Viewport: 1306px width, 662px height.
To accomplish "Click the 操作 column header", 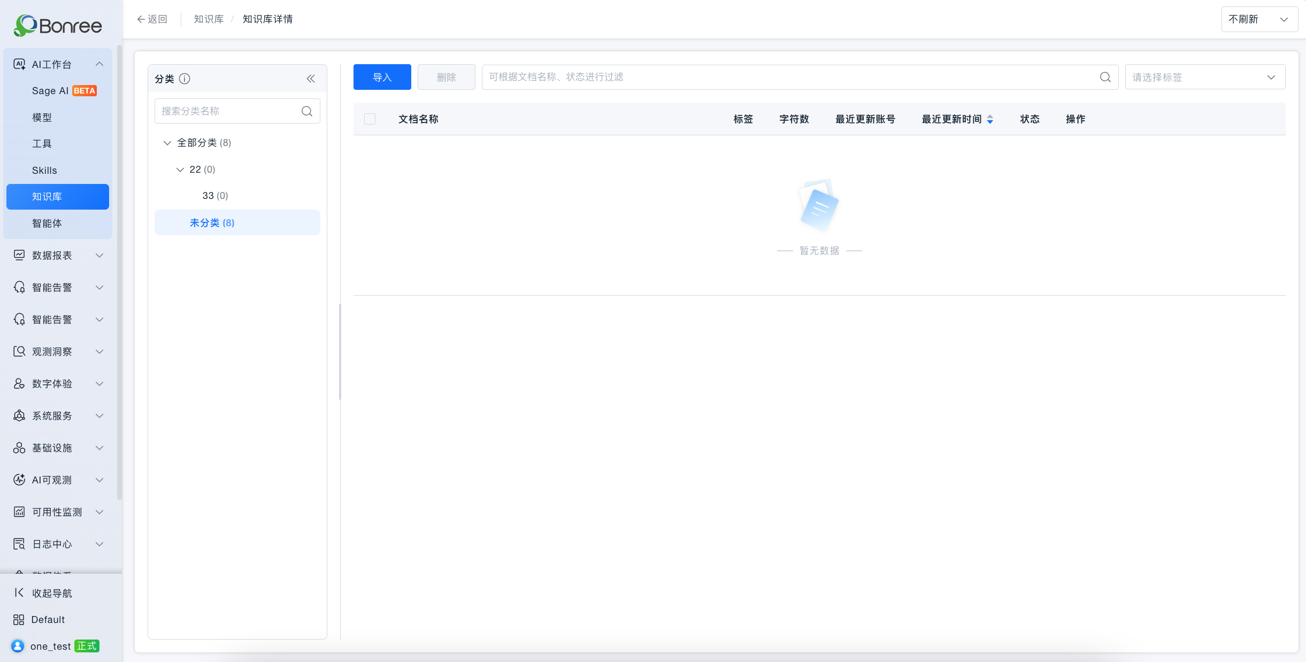I will click(1075, 119).
